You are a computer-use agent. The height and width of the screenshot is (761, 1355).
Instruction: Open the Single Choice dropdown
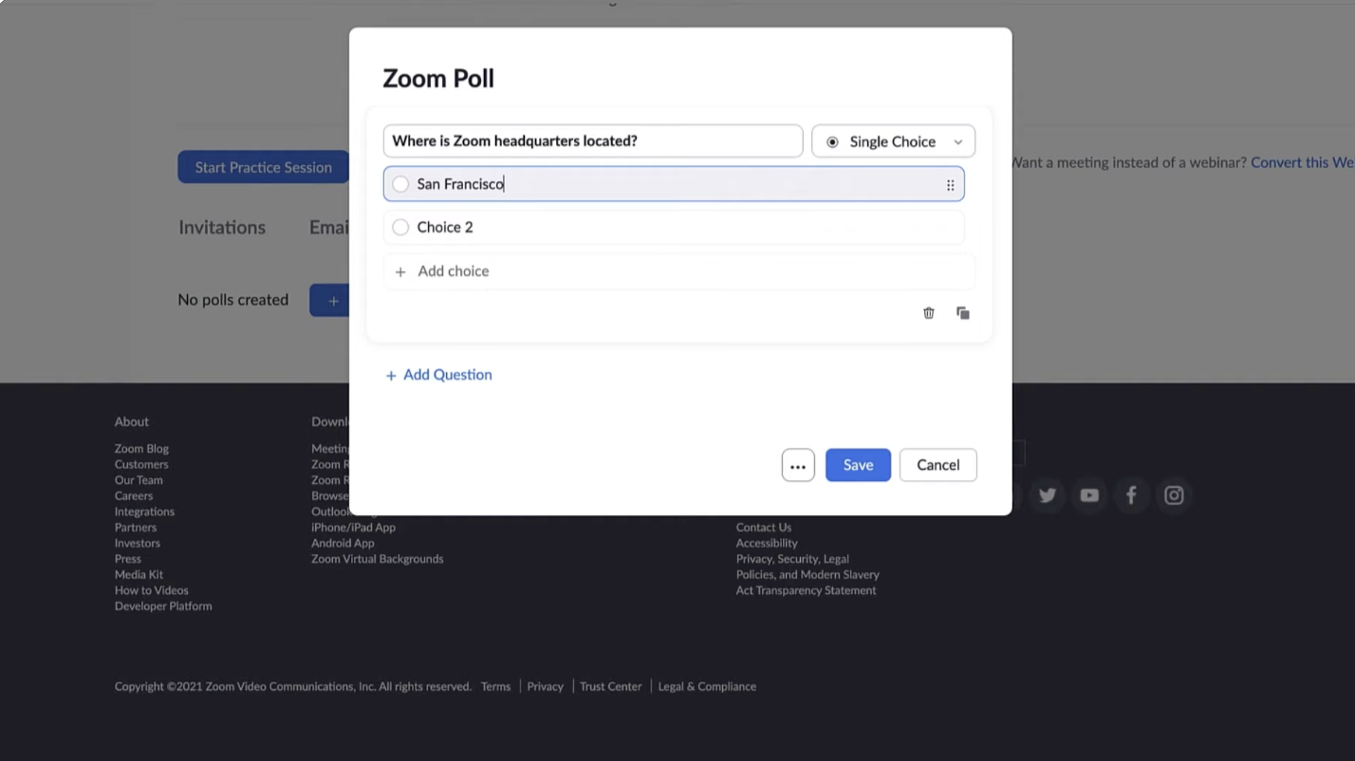coord(957,140)
